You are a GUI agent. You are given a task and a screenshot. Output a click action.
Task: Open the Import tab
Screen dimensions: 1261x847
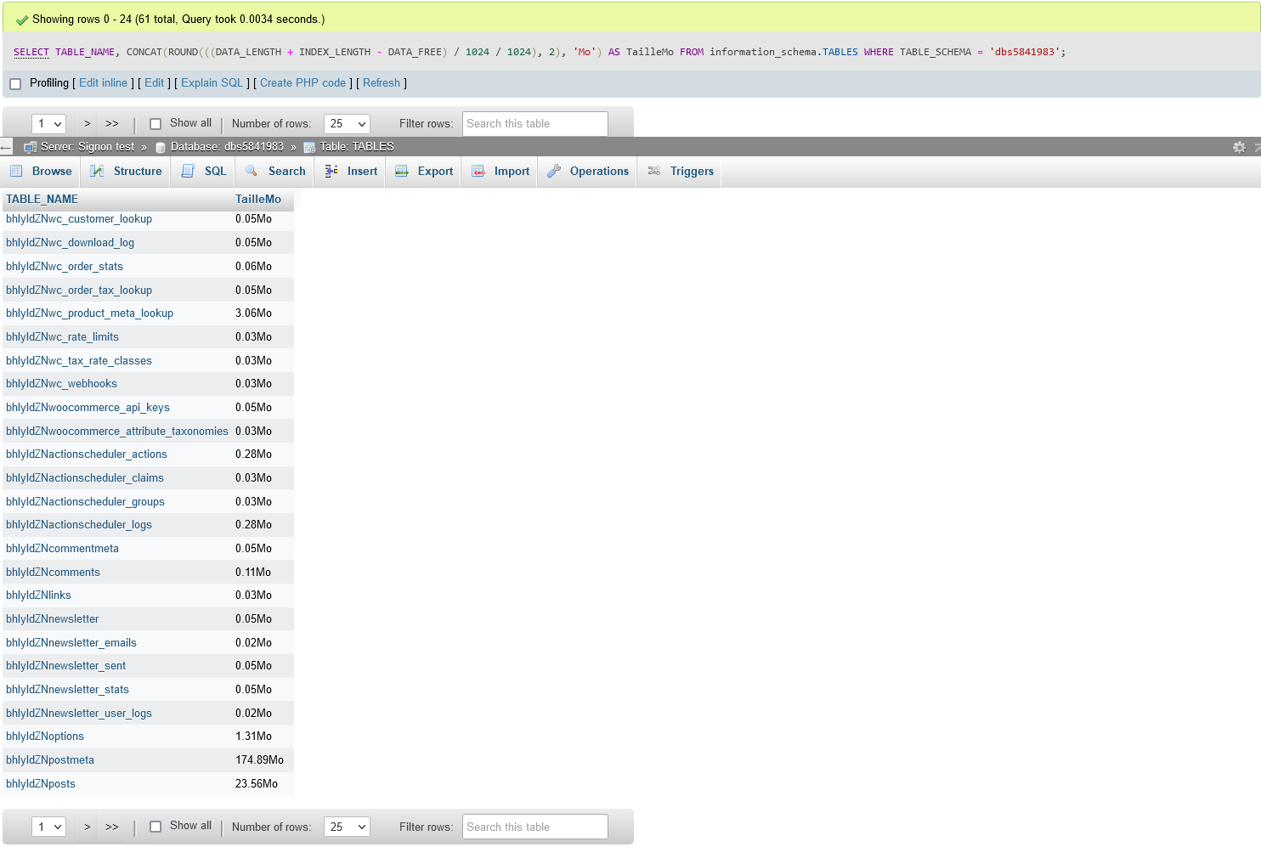(511, 171)
